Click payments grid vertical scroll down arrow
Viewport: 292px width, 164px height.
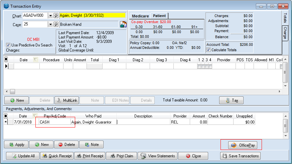click(285, 136)
